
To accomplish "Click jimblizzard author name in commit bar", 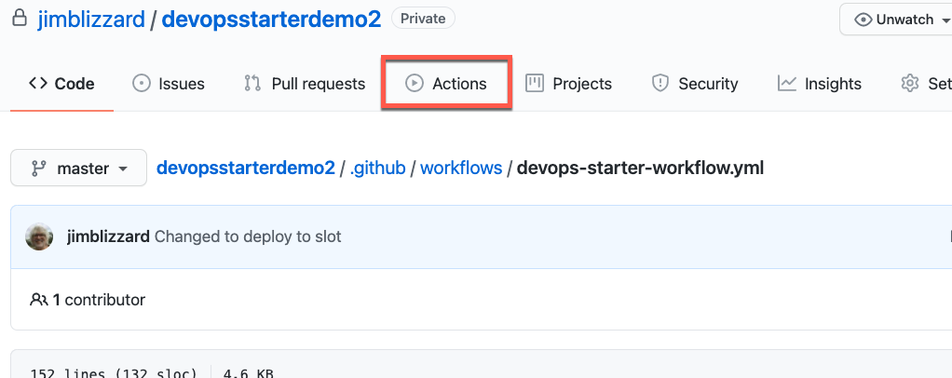I will point(108,236).
